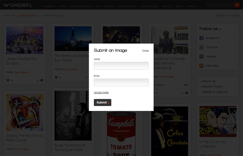Open the About Us page
Viewport: 243px width, 156px height.
pyautogui.click(x=209, y=81)
